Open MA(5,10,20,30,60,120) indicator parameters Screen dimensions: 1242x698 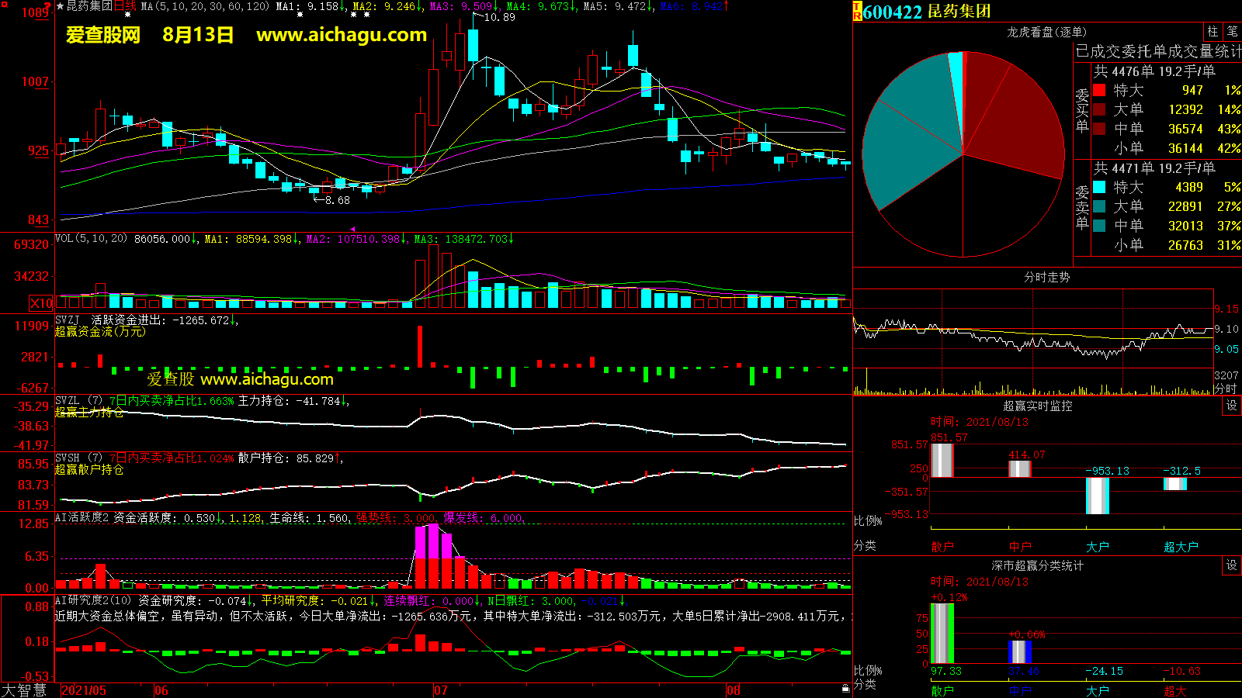click(204, 6)
